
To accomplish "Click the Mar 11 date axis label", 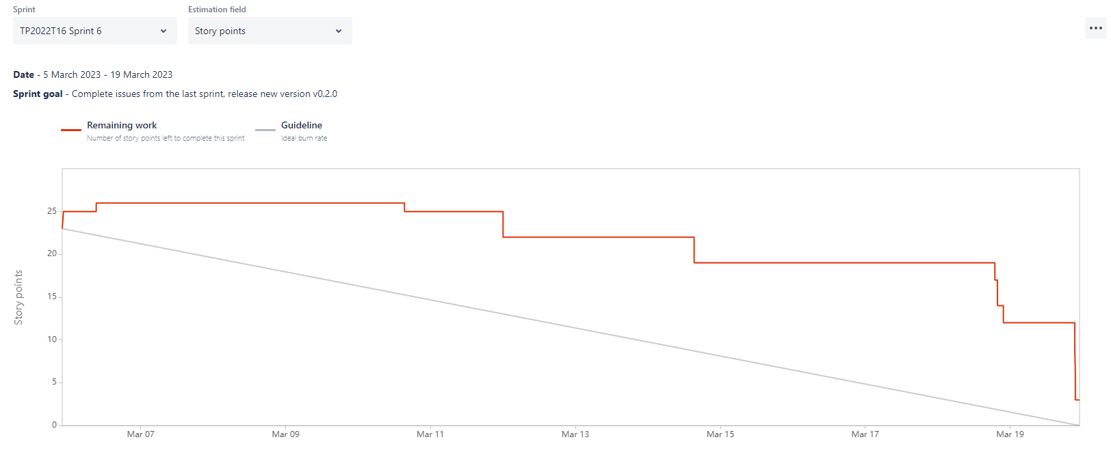I will coord(430,434).
